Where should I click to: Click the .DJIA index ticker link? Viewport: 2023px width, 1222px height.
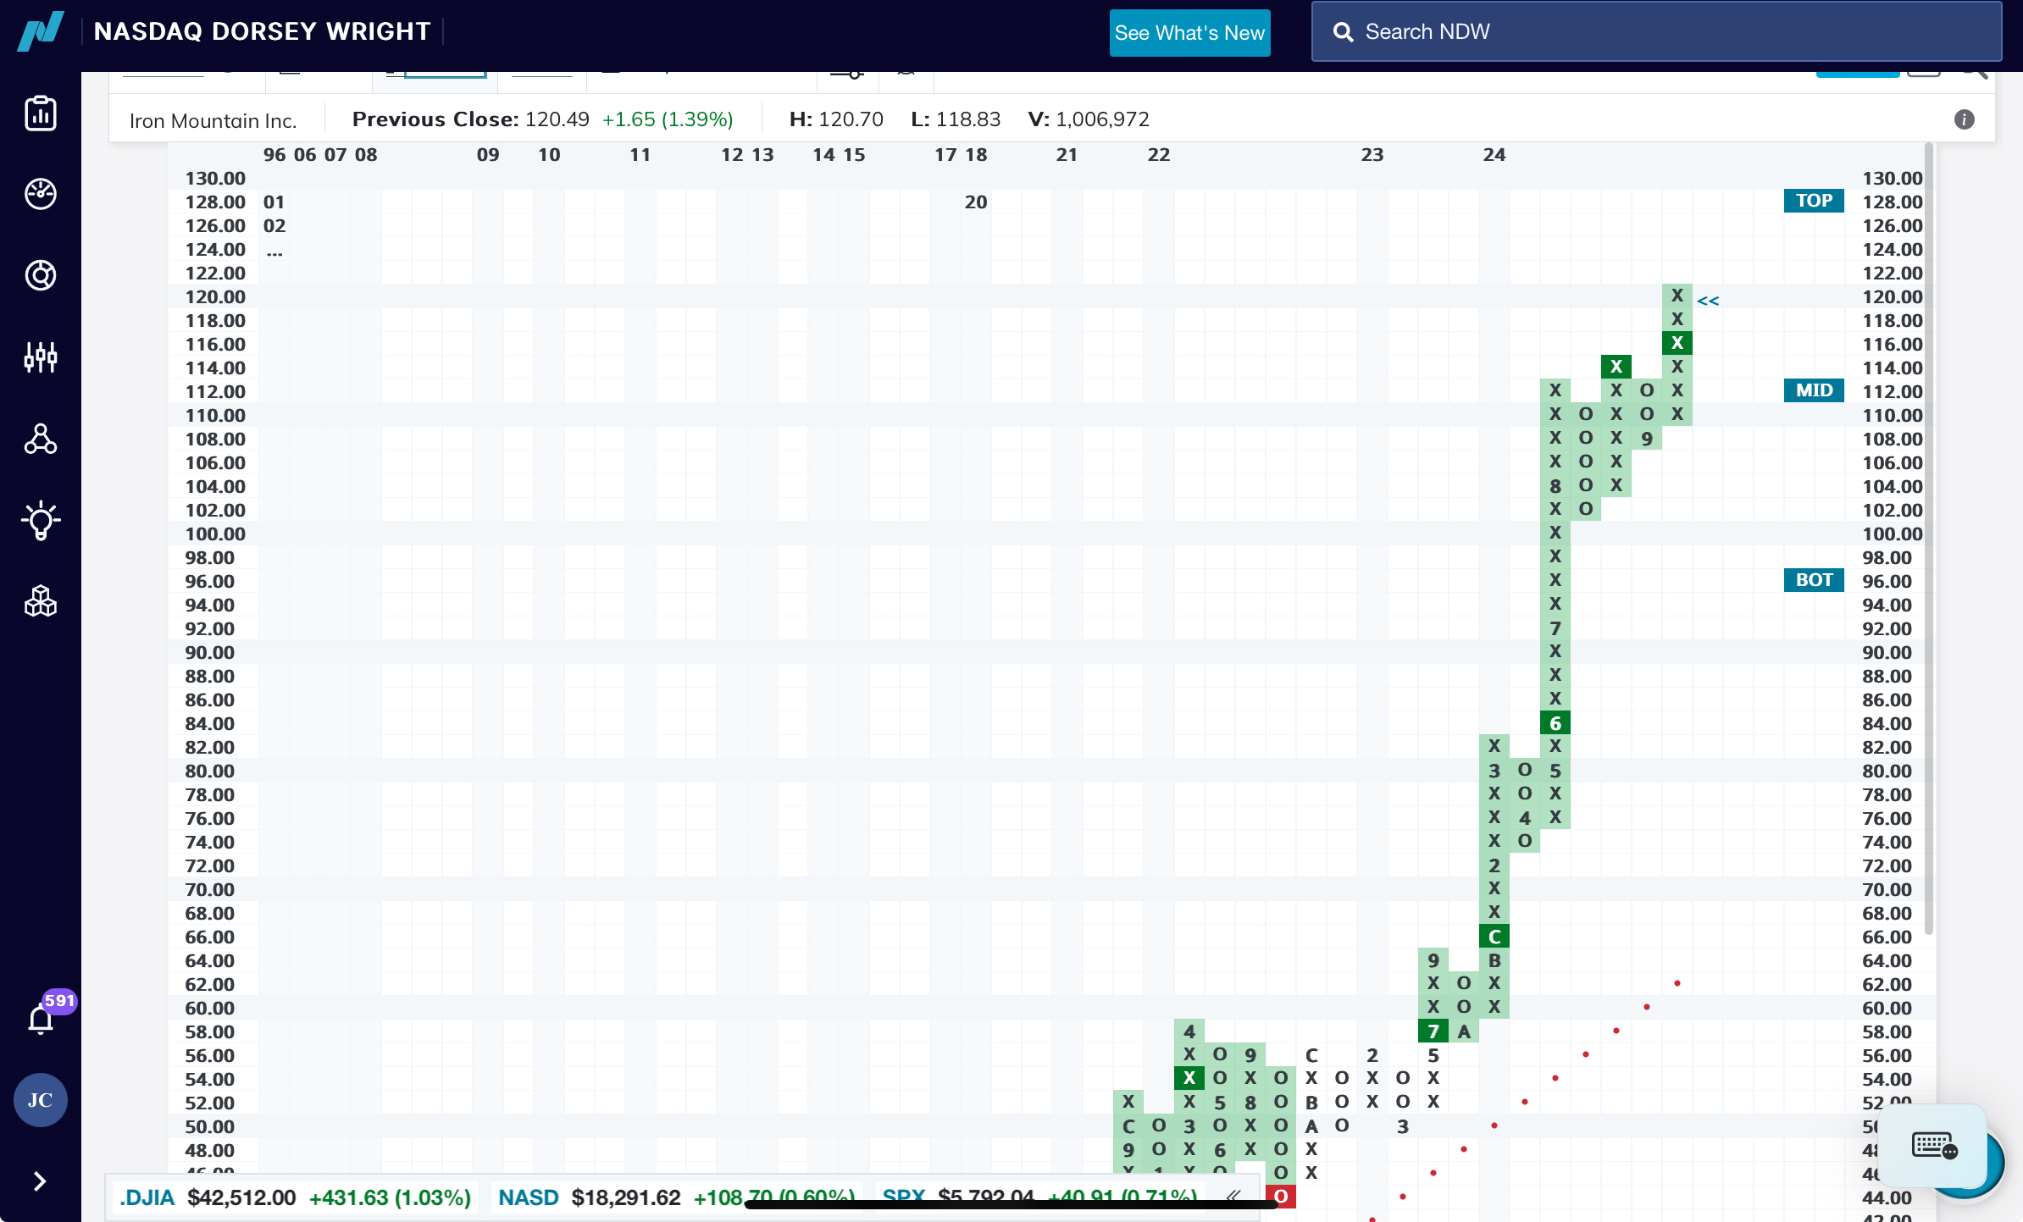click(x=147, y=1197)
